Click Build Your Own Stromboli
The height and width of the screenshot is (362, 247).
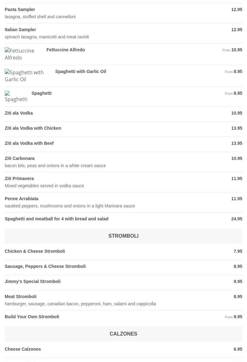pos(32,317)
